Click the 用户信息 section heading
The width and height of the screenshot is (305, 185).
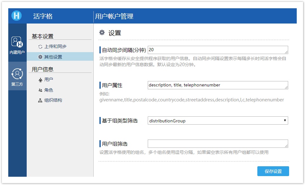(43, 69)
